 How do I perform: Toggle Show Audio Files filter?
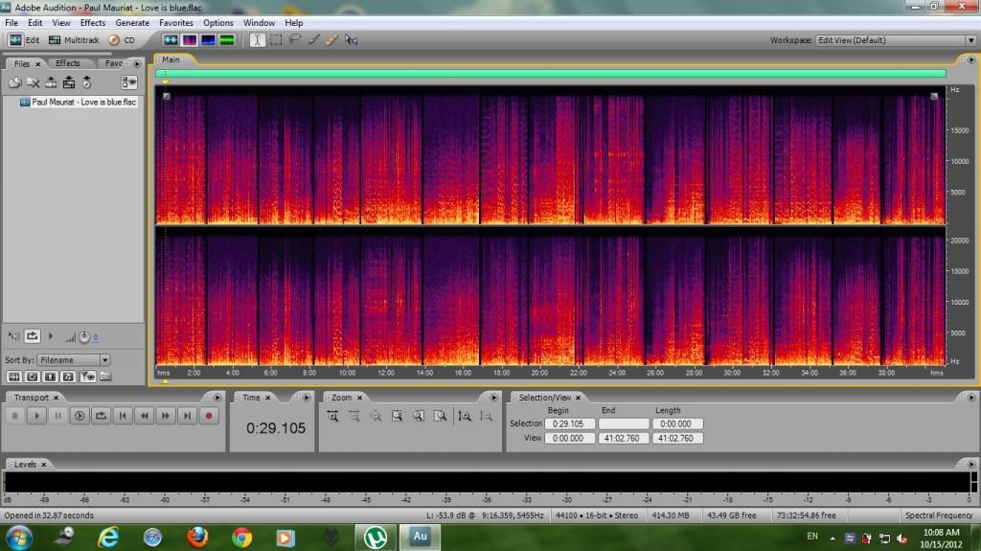pyautogui.click(x=13, y=377)
